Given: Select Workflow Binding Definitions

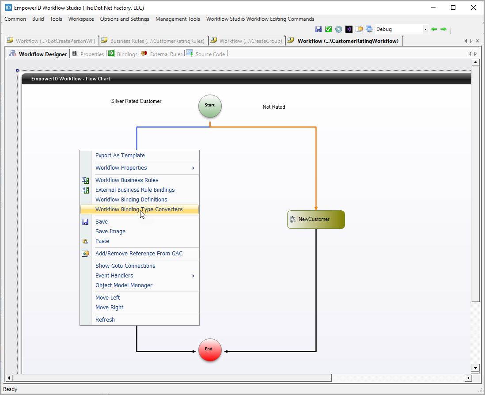Looking at the screenshot, I should coord(131,200).
